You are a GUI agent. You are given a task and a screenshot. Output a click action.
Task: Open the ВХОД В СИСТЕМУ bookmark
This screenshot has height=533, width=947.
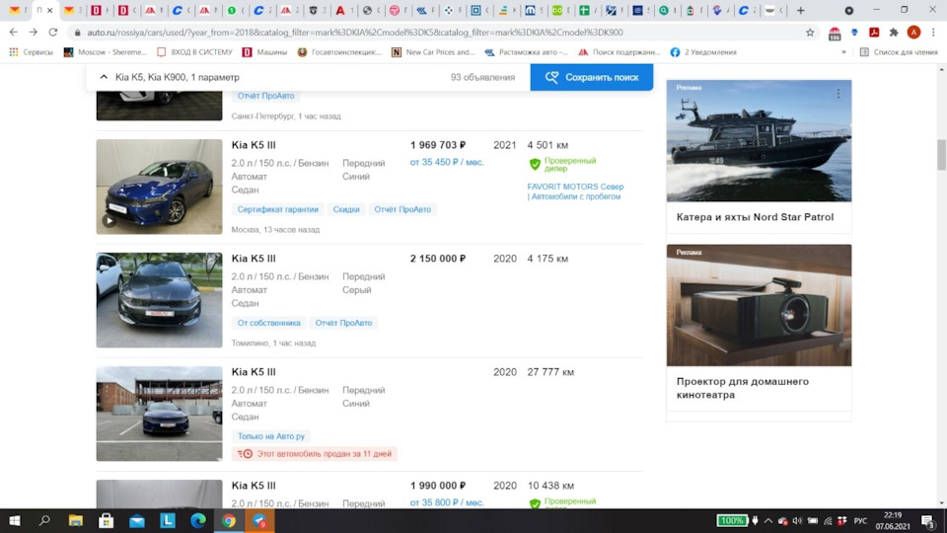[x=194, y=52]
